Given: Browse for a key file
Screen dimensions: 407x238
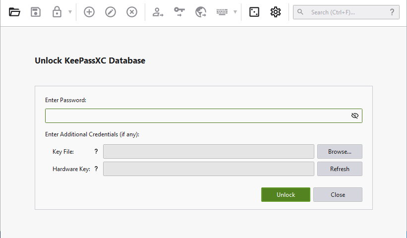Looking at the screenshot, I should pos(340,152).
